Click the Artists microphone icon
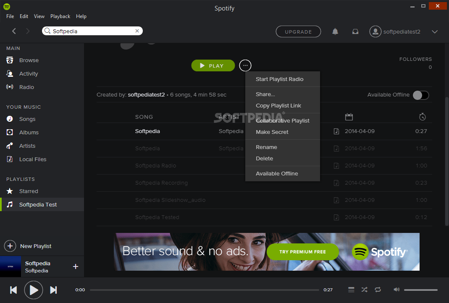This screenshot has width=449, height=303. pyautogui.click(x=10, y=146)
